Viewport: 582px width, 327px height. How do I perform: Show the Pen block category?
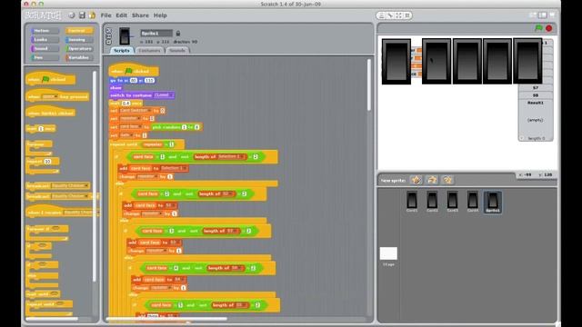[45, 57]
